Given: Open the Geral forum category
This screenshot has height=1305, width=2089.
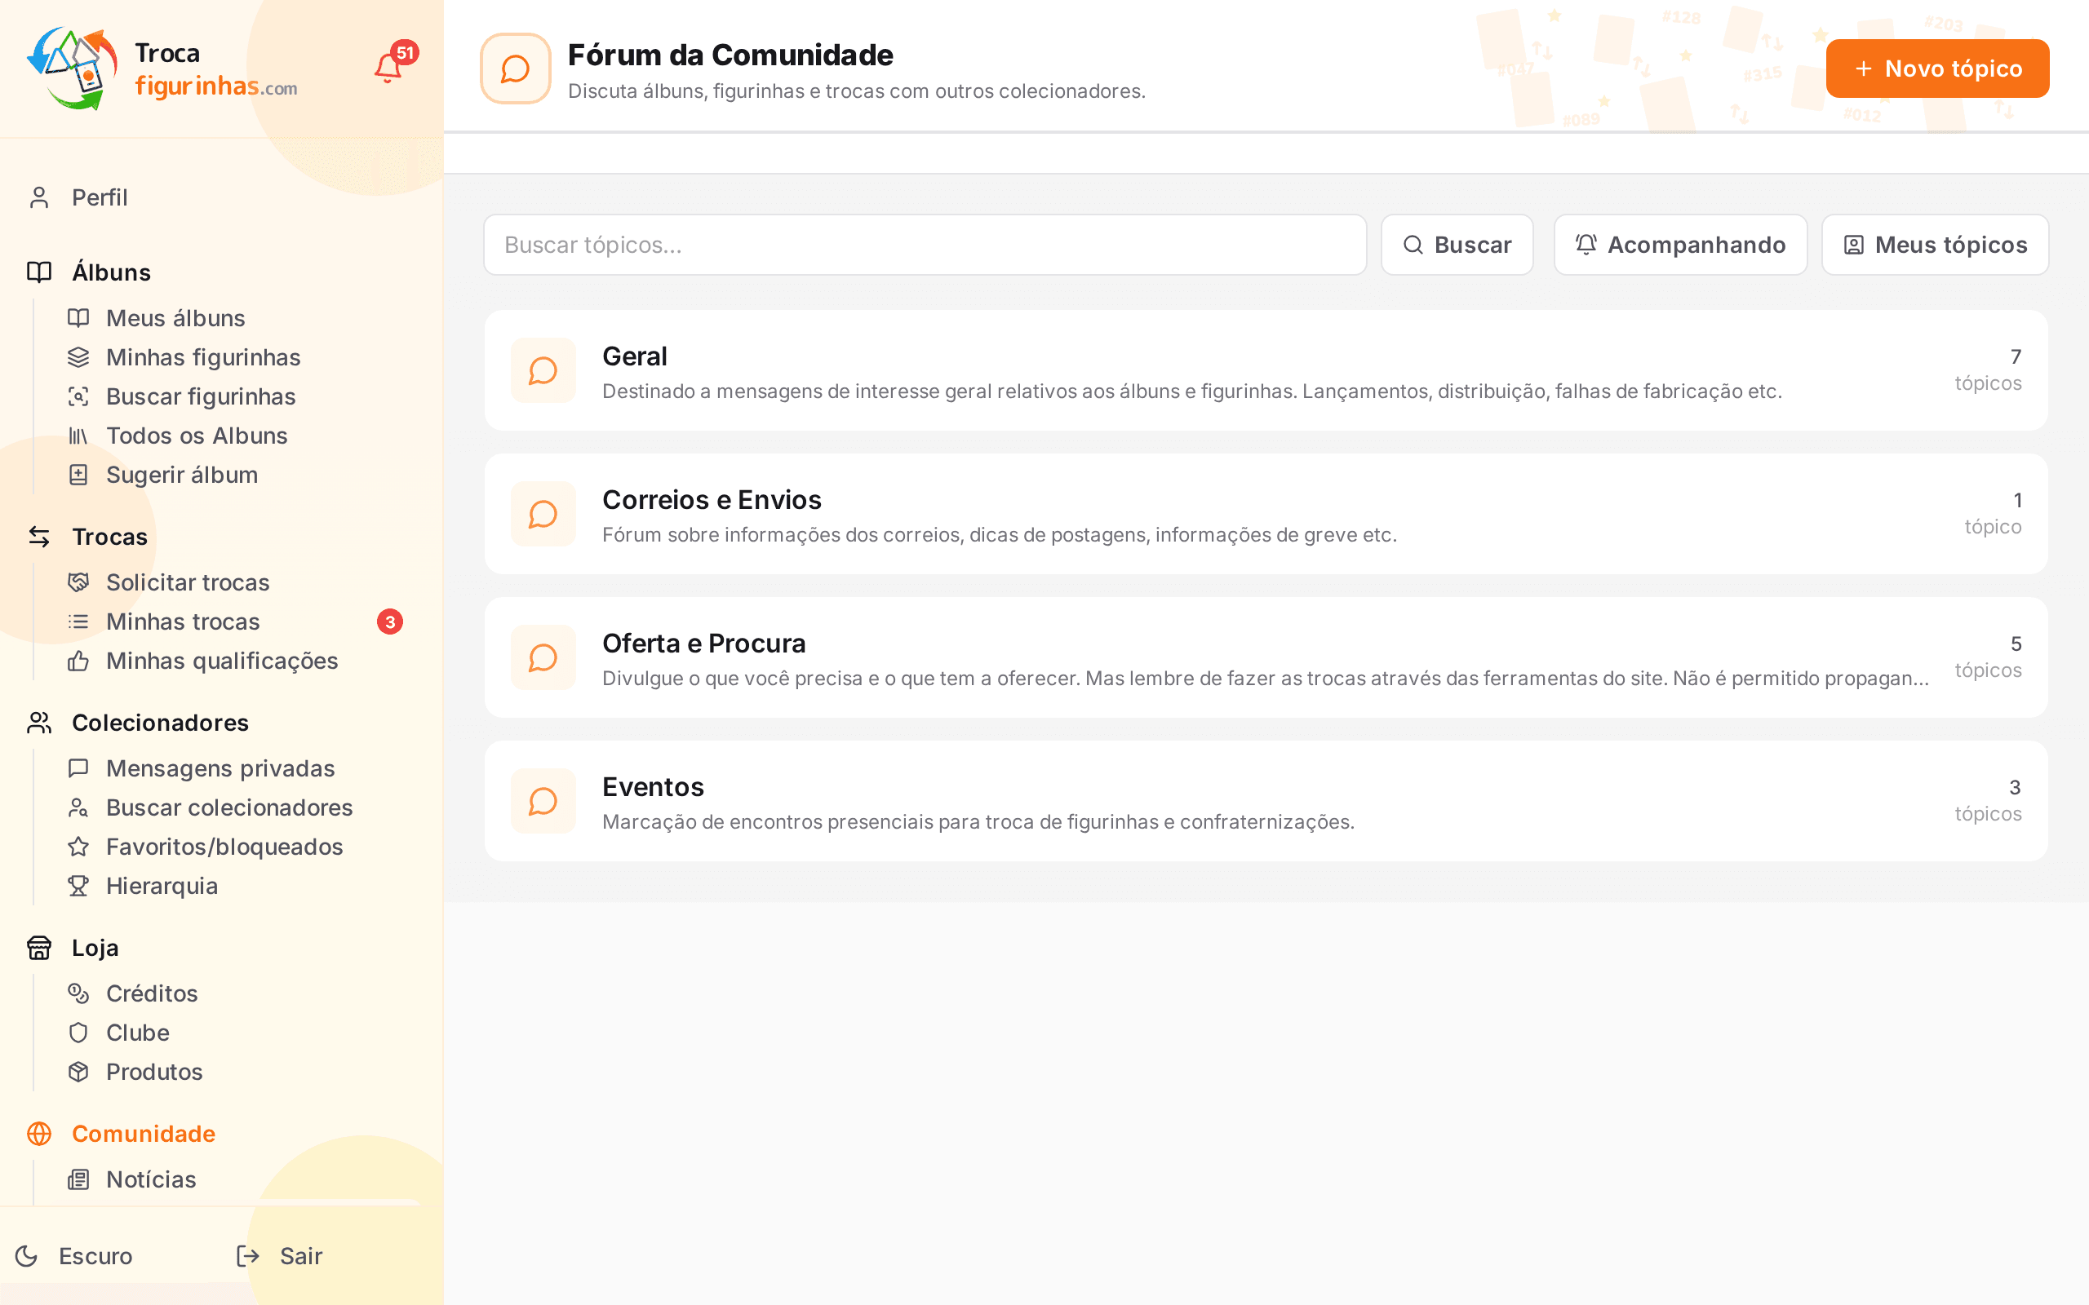Looking at the screenshot, I should tap(1266, 370).
